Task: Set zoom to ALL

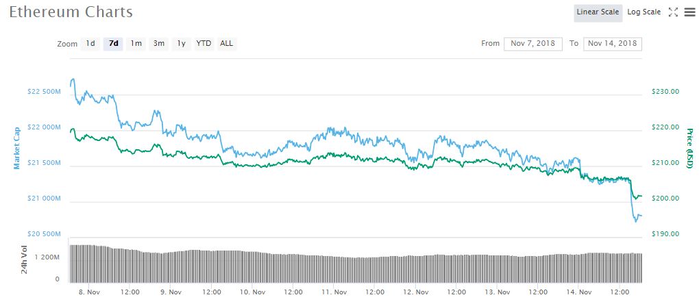Action: tap(226, 44)
